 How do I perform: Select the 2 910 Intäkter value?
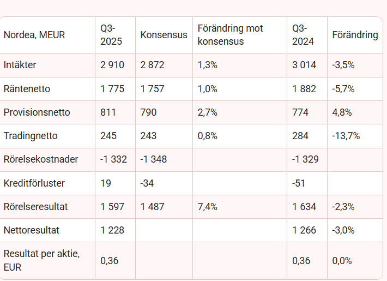[x=112, y=65]
